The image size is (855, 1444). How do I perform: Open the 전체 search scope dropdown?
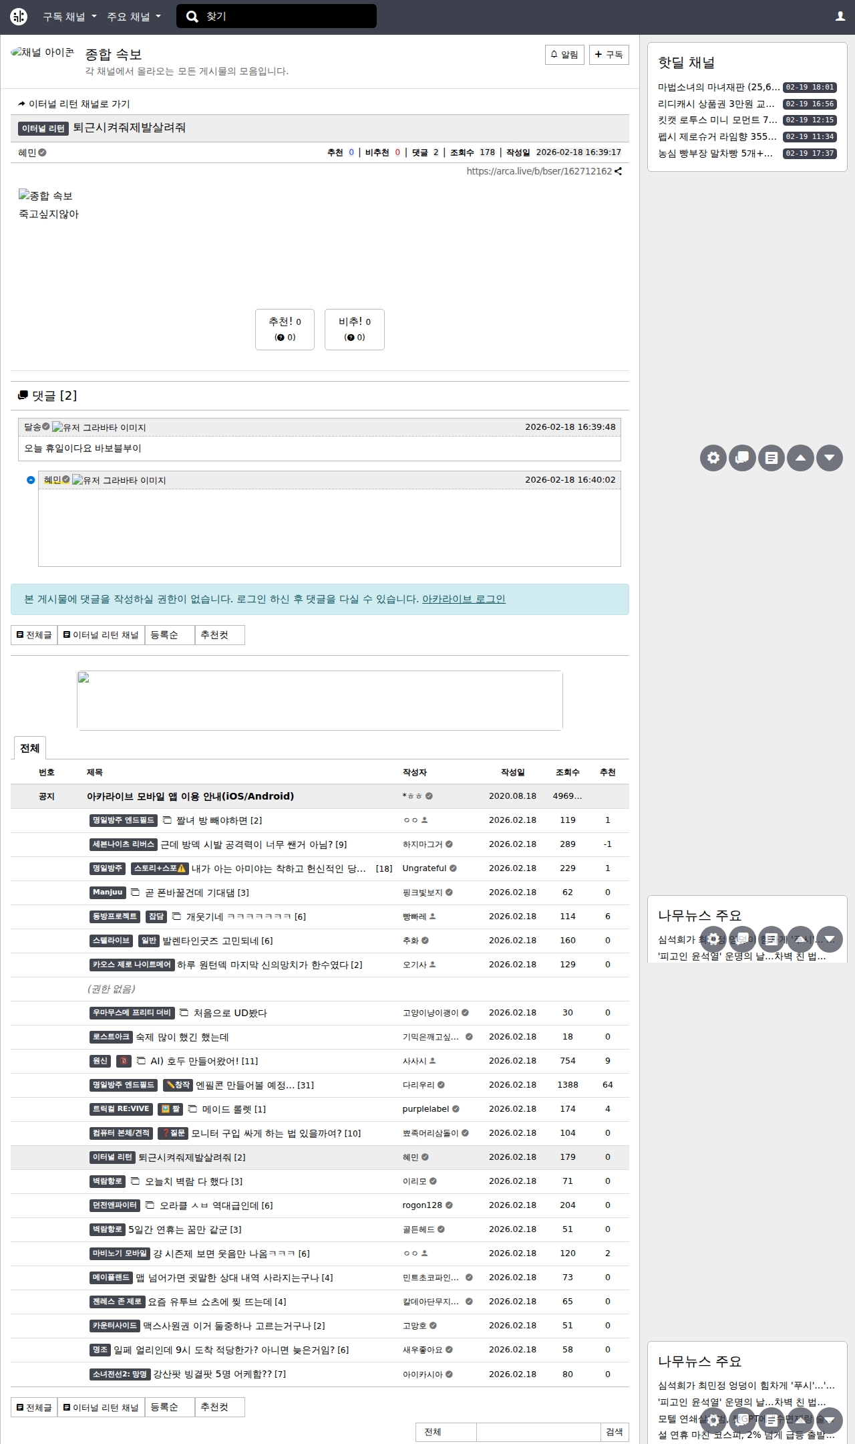click(x=446, y=1432)
